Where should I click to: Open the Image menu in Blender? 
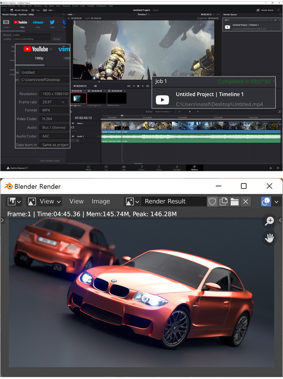[101, 201]
